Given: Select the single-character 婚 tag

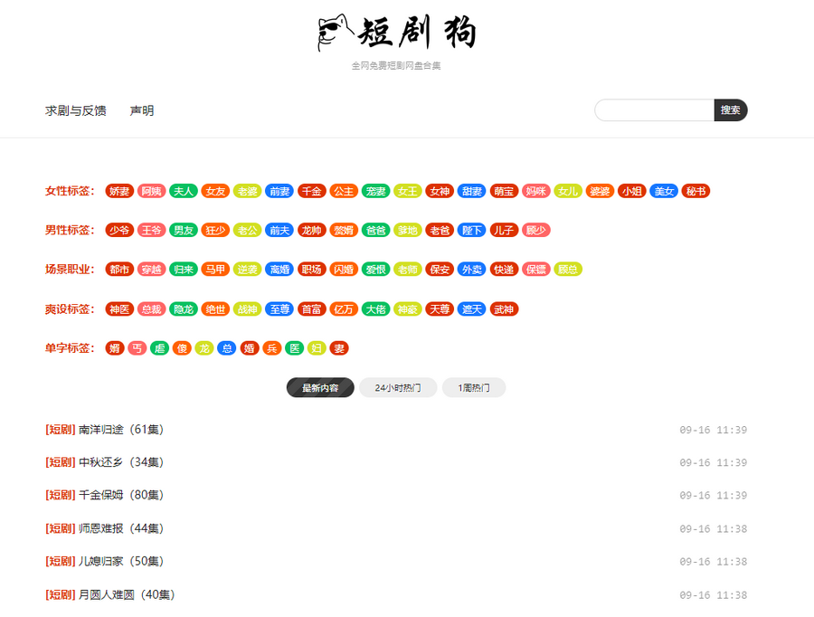Looking at the screenshot, I should tap(250, 348).
